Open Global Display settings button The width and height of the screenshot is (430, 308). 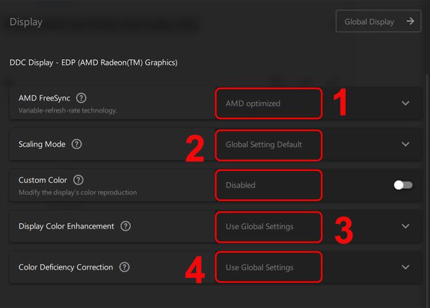[378, 21]
